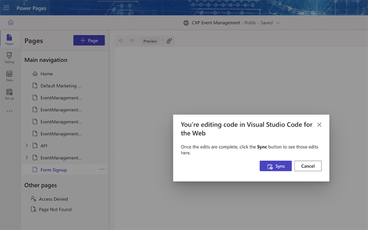Expand the last EventManagement page node
The width and height of the screenshot is (368, 230).
point(27,158)
